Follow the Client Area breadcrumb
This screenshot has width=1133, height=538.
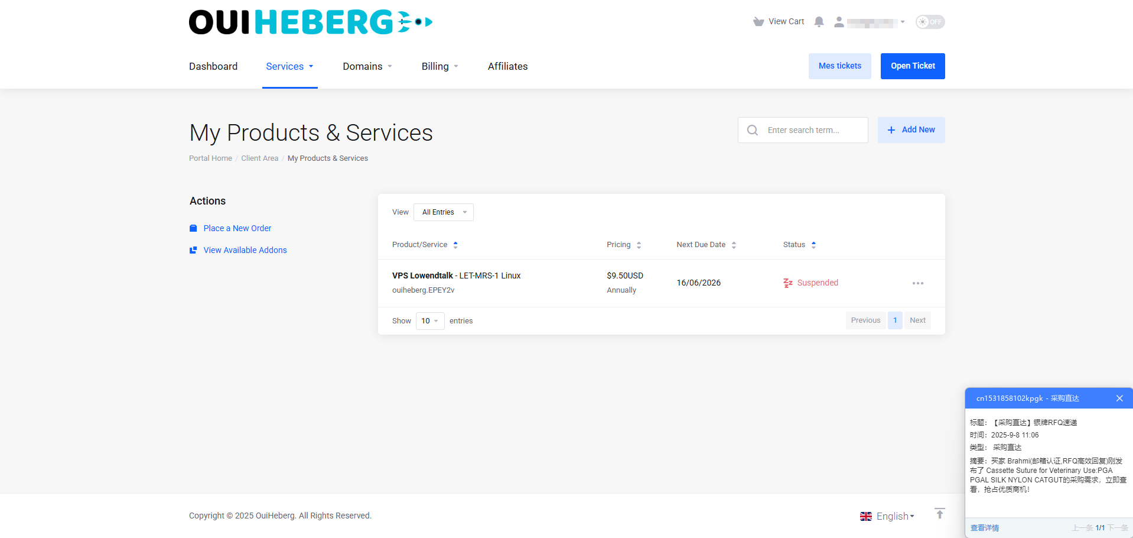coord(259,158)
